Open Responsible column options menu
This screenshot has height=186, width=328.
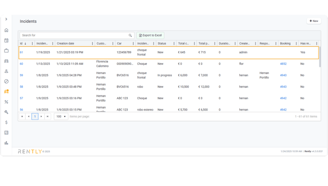276,43
